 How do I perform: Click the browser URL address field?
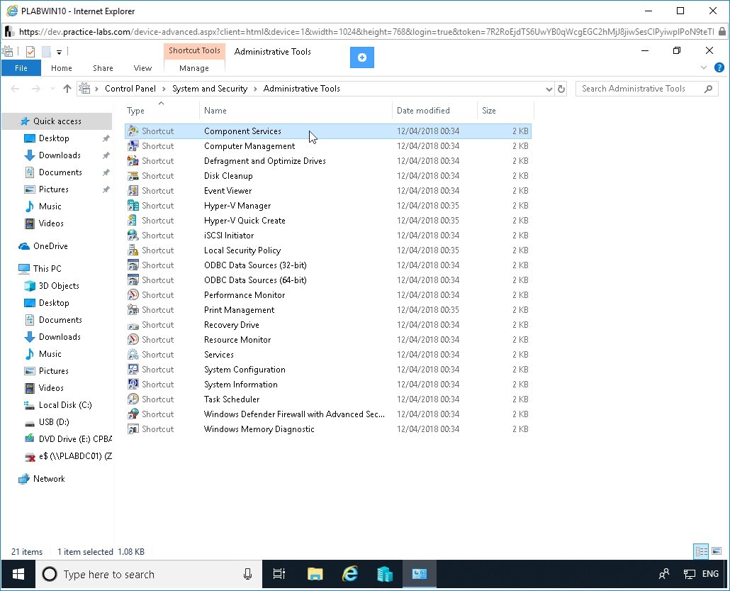click(x=366, y=32)
